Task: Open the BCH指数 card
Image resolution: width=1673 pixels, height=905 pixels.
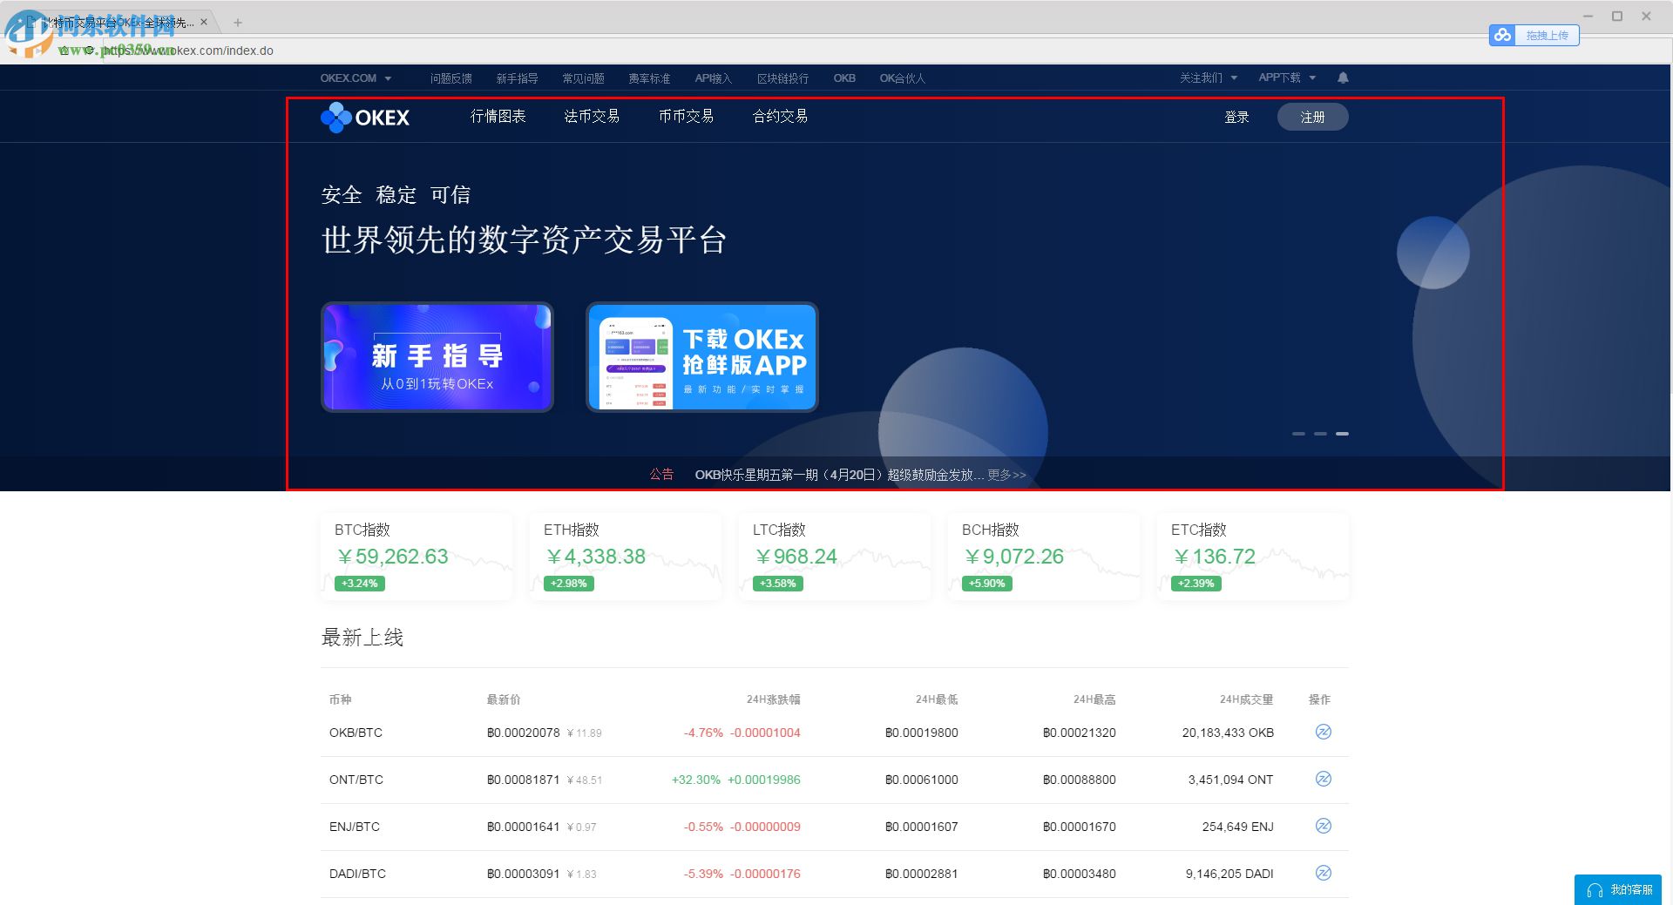Action: (1044, 557)
